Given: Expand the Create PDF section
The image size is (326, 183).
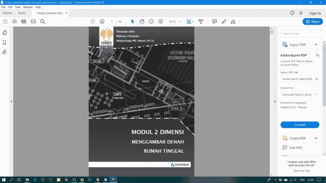Looking at the screenshot, I should 317,138.
